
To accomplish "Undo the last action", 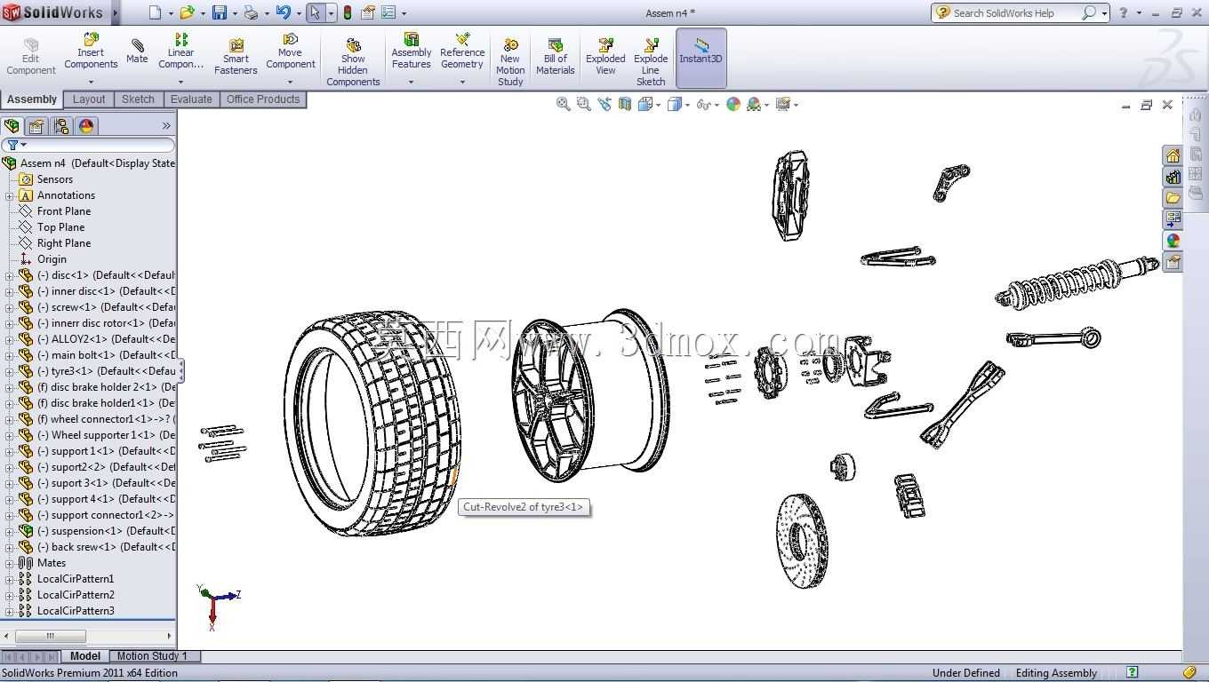I will click(283, 12).
